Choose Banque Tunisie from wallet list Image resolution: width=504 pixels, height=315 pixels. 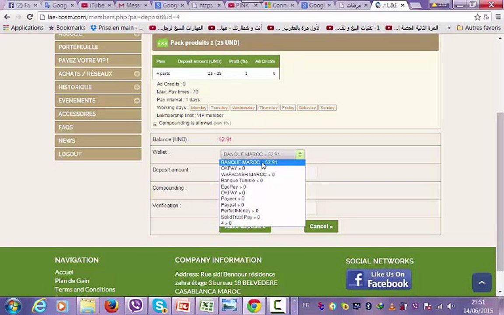click(x=262, y=181)
